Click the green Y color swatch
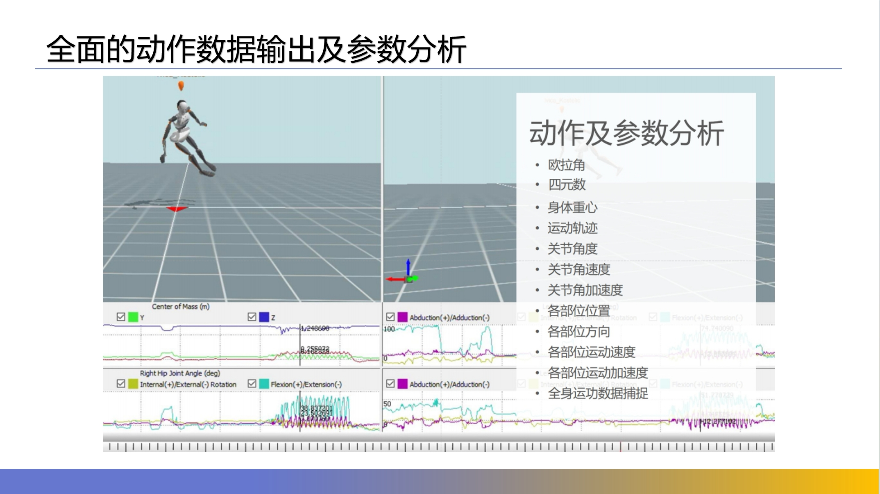880x494 pixels. click(x=133, y=317)
